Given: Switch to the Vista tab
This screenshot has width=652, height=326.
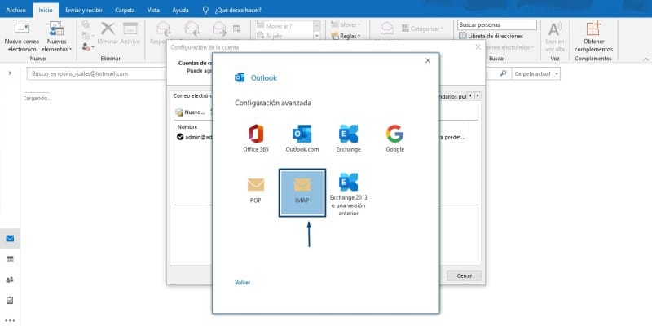Looking at the screenshot, I should click(153, 10).
